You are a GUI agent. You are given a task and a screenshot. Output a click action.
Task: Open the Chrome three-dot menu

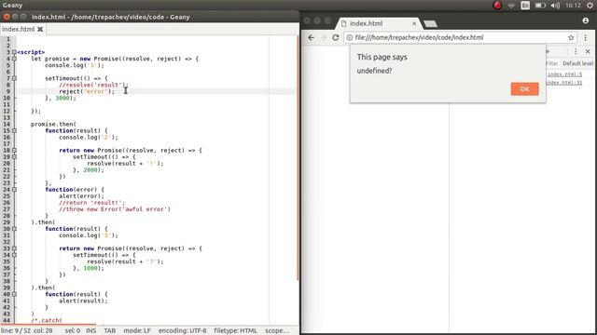click(x=585, y=37)
